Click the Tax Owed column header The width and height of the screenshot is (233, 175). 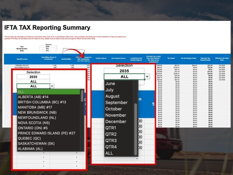coord(171,58)
